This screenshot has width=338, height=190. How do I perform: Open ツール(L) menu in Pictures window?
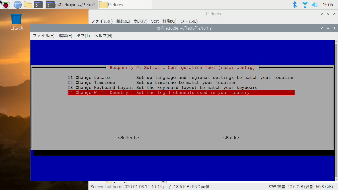(x=189, y=21)
